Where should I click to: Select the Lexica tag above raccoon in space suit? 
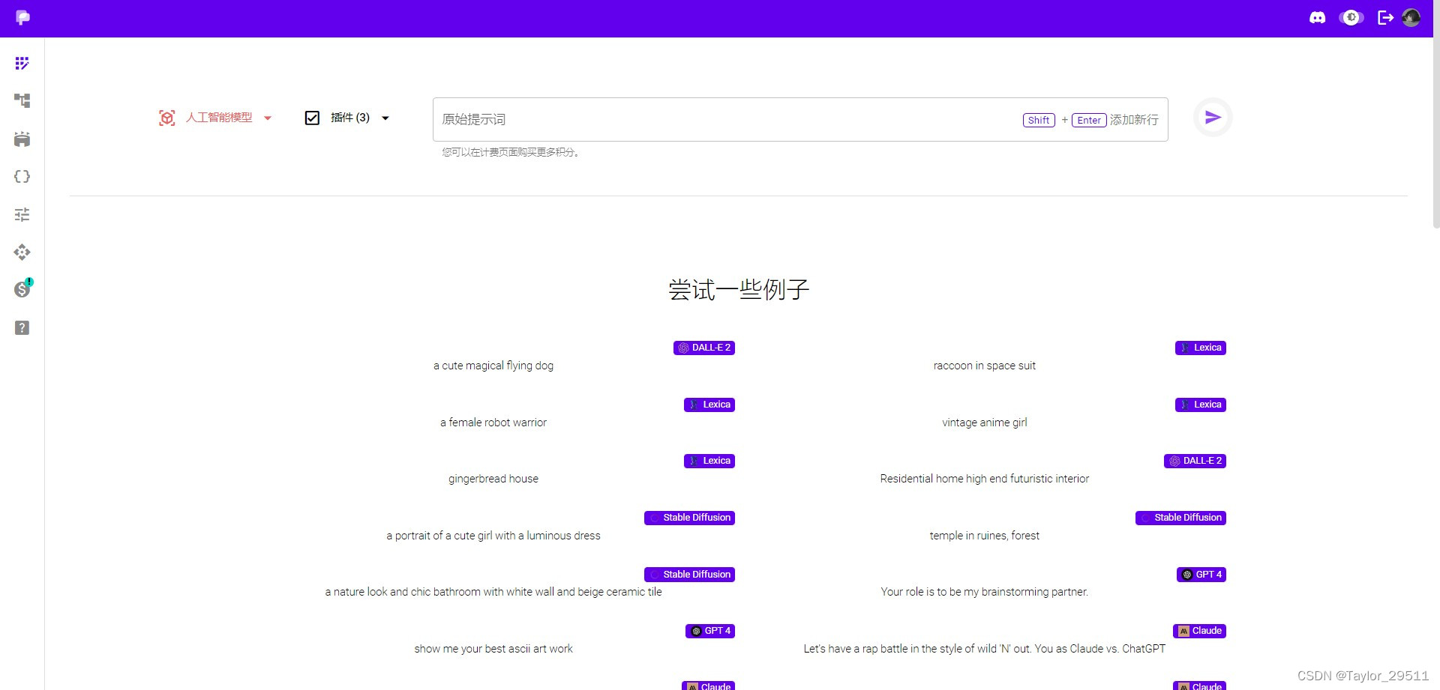[x=1201, y=348]
